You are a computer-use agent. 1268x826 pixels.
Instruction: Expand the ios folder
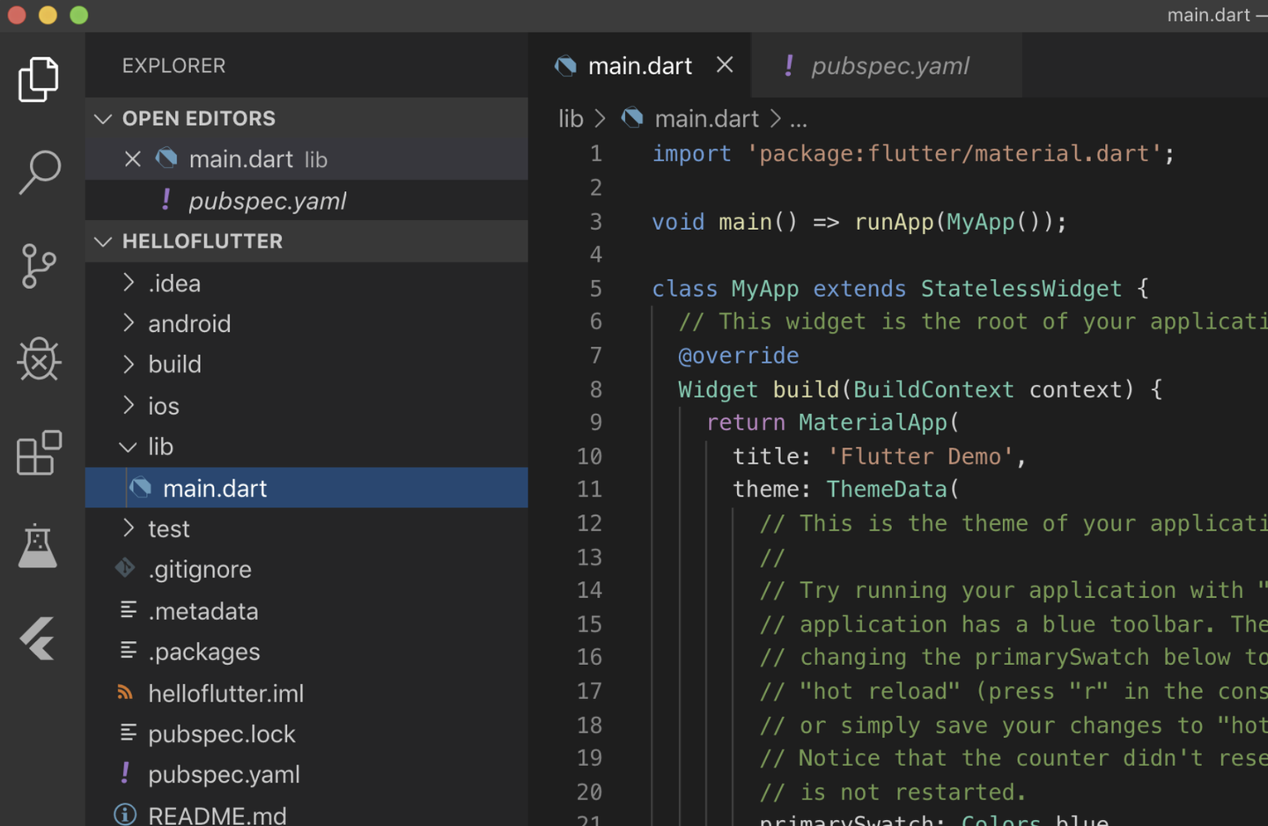tap(164, 406)
